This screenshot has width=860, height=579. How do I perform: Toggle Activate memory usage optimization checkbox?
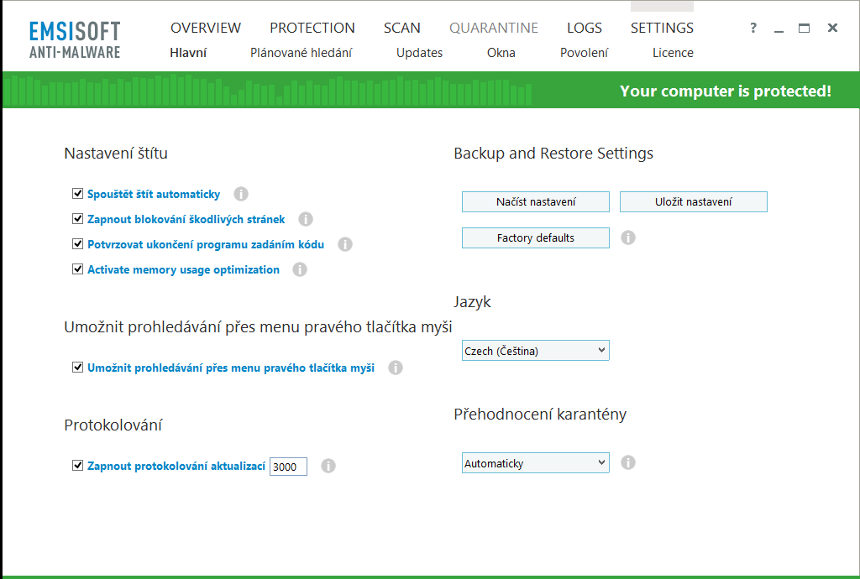[x=78, y=270]
